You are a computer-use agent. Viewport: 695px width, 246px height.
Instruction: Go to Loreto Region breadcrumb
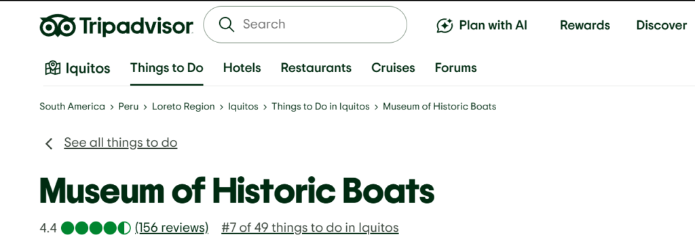[183, 107]
